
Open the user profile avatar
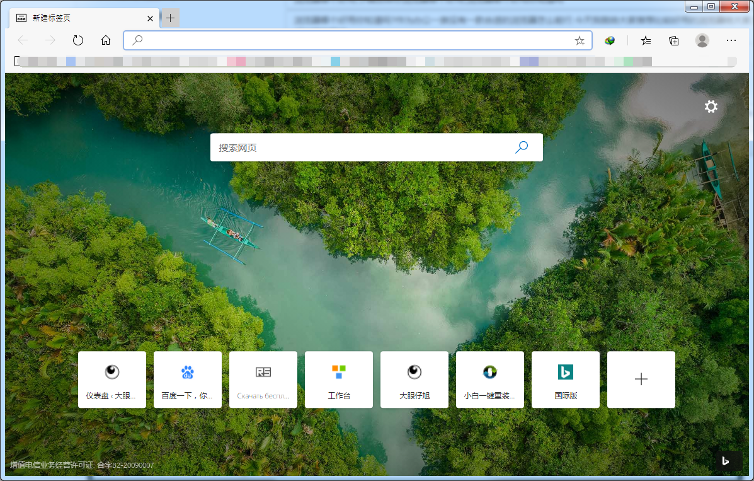tap(702, 40)
